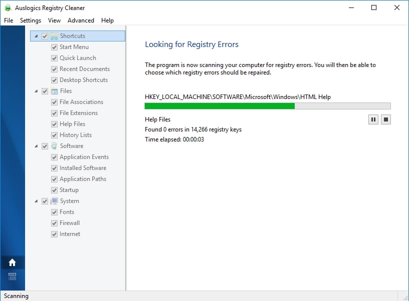Select History Lists label
Screen dimensions: 409x301
tap(76, 135)
